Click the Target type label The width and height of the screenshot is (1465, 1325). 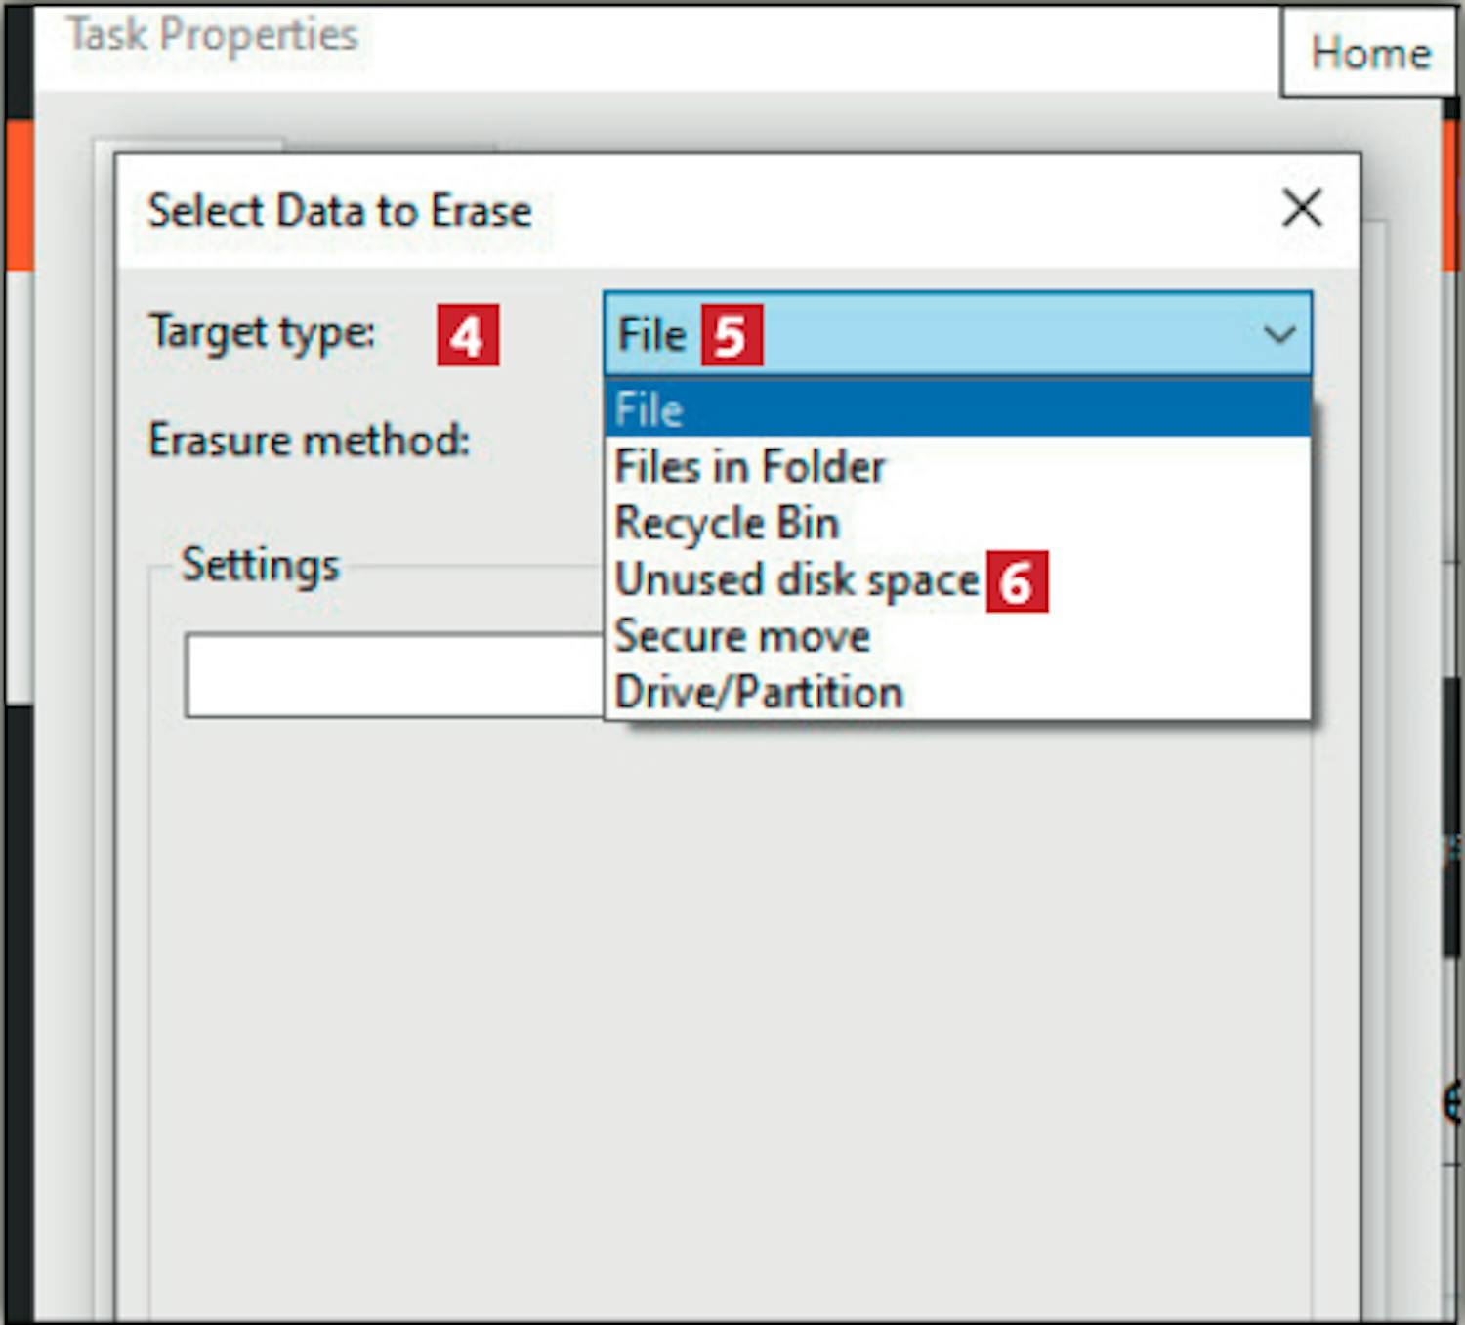point(262,333)
